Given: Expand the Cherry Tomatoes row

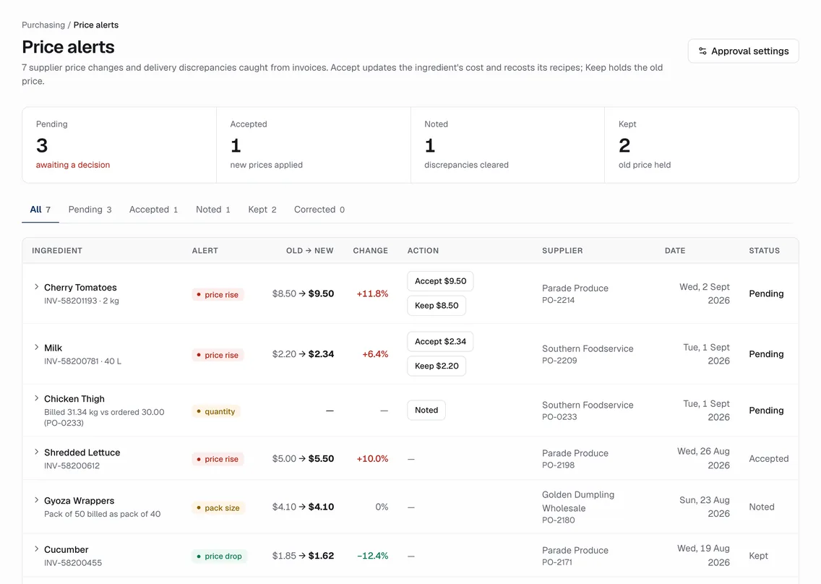Looking at the screenshot, I should (x=36, y=286).
